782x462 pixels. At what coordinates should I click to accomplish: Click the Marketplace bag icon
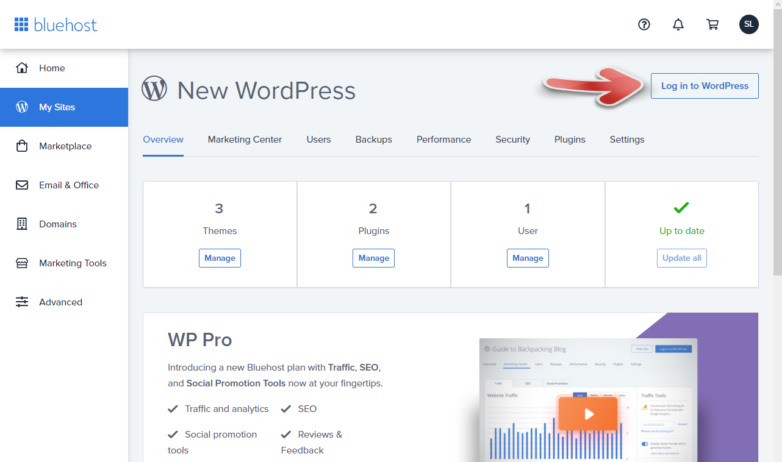[x=22, y=146]
